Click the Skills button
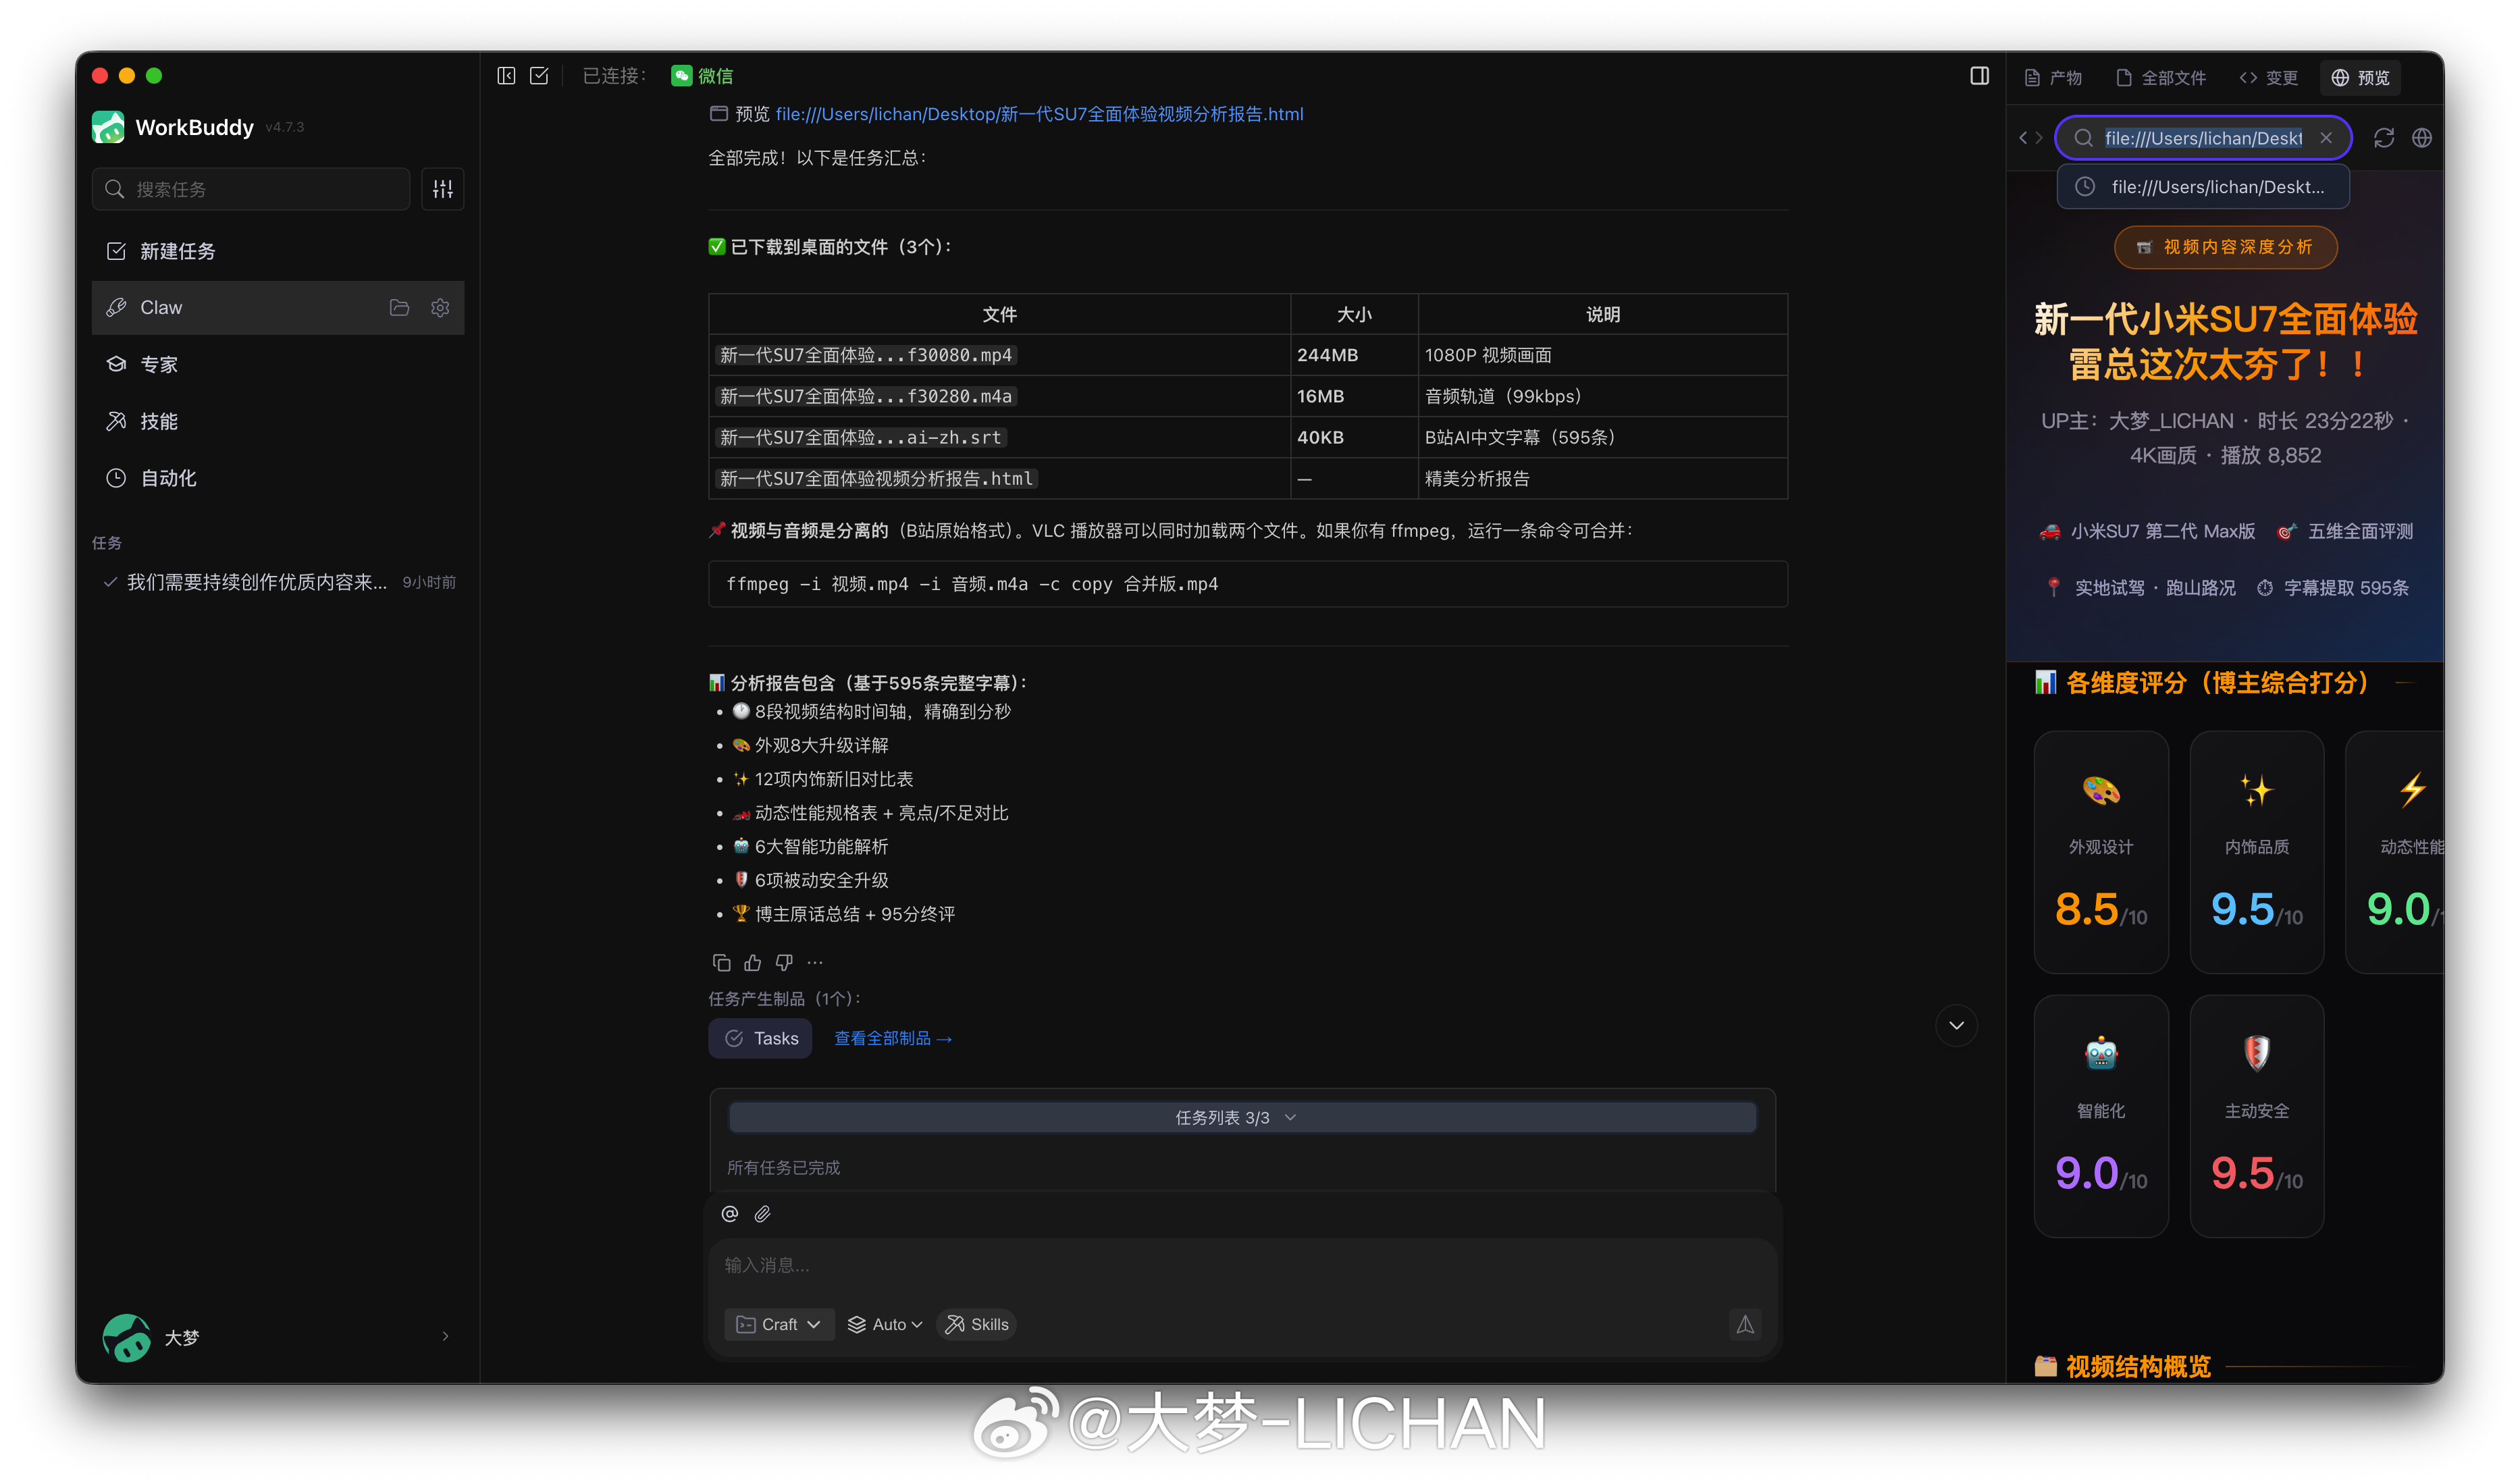 977,1325
